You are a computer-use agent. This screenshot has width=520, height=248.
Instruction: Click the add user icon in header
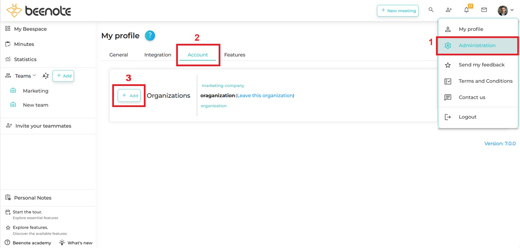pyautogui.click(x=449, y=10)
